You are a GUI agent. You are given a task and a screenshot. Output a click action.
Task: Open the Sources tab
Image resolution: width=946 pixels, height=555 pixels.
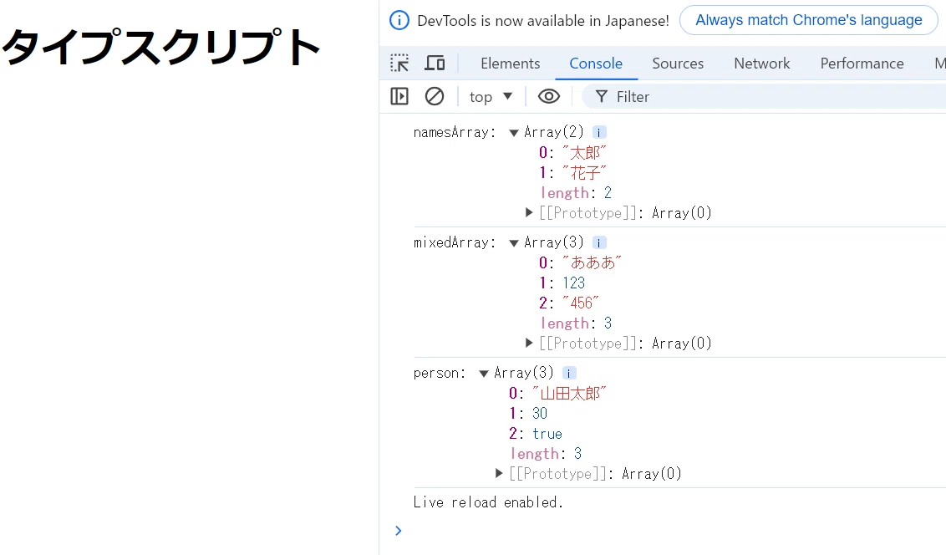[678, 64]
